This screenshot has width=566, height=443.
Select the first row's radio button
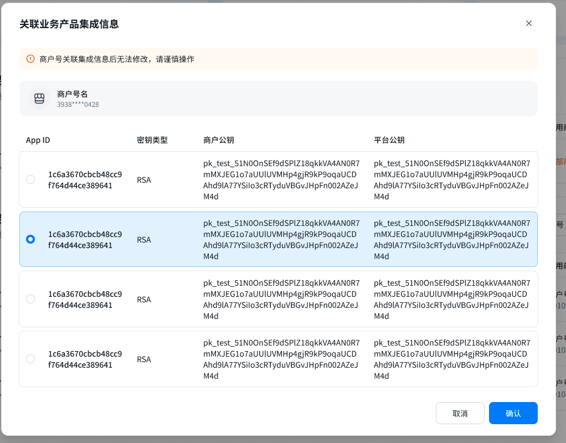[x=30, y=179]
